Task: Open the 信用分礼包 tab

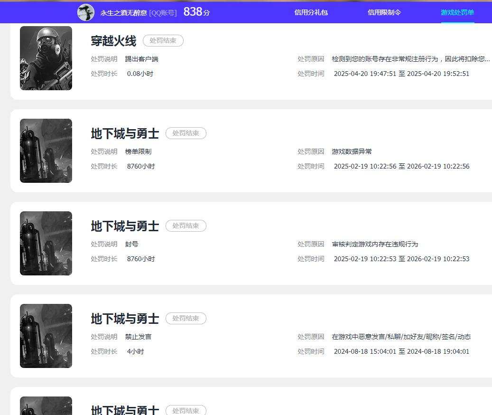Action: pyautogui.click(x=311, y=12)
